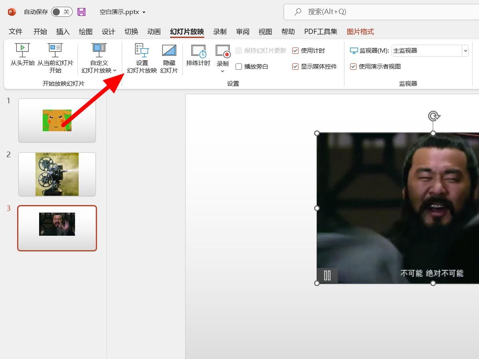The image size is (479, 359).
Task: Start the slideshow from the current slide
Action: pyautogui.click(x=55, y=59)
